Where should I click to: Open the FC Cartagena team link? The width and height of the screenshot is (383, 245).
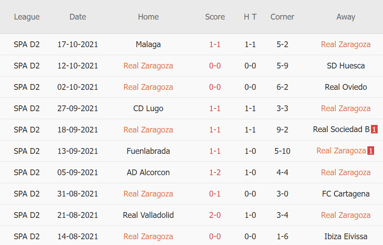click(346, 194)
